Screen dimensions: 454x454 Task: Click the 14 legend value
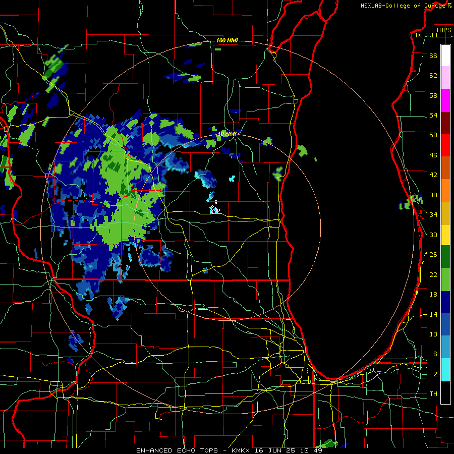click(x=433, y=314)
